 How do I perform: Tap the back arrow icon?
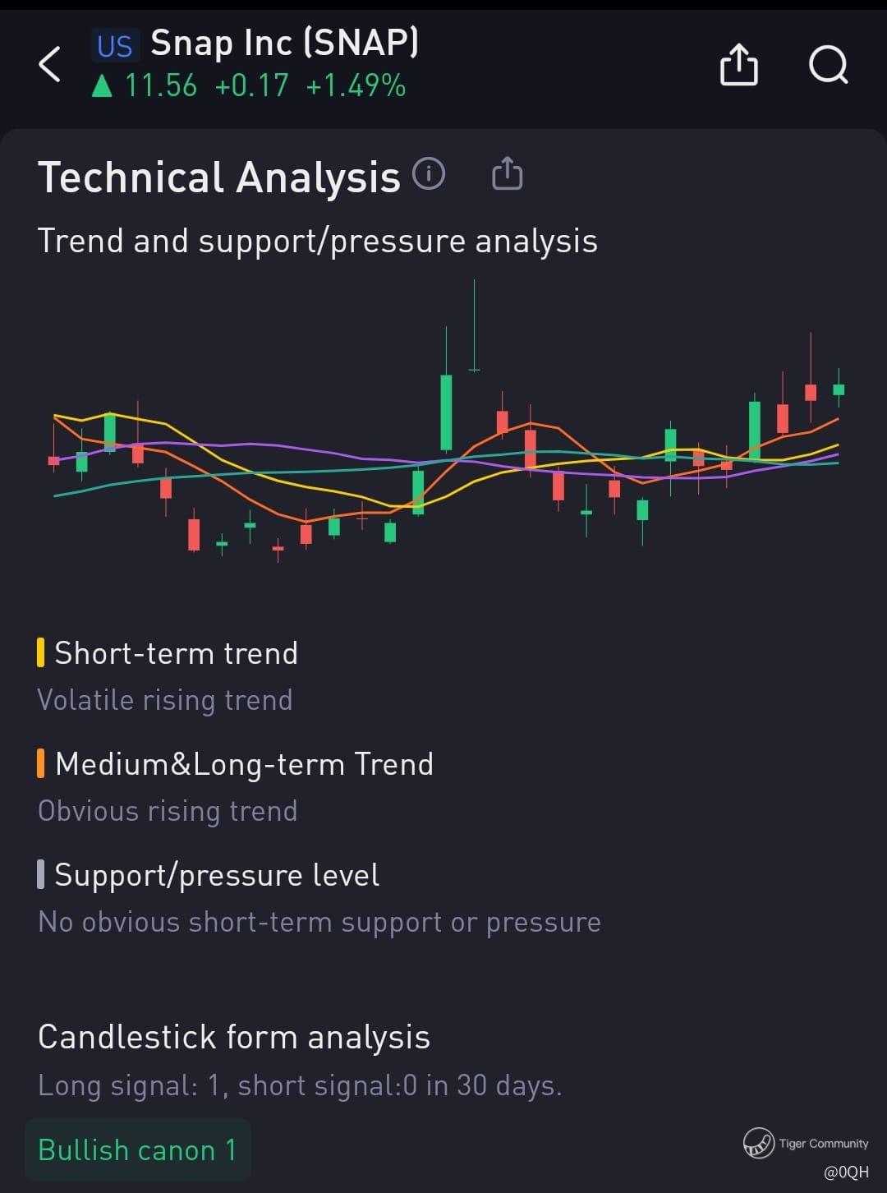[49, 64]
